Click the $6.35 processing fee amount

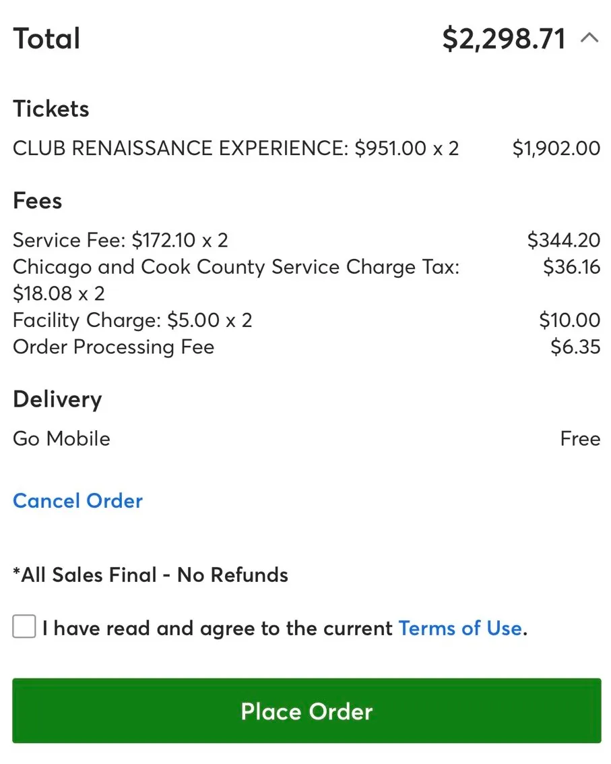575,347
